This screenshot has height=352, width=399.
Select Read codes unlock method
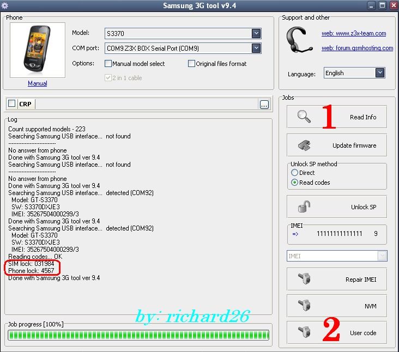coord(294,183)
